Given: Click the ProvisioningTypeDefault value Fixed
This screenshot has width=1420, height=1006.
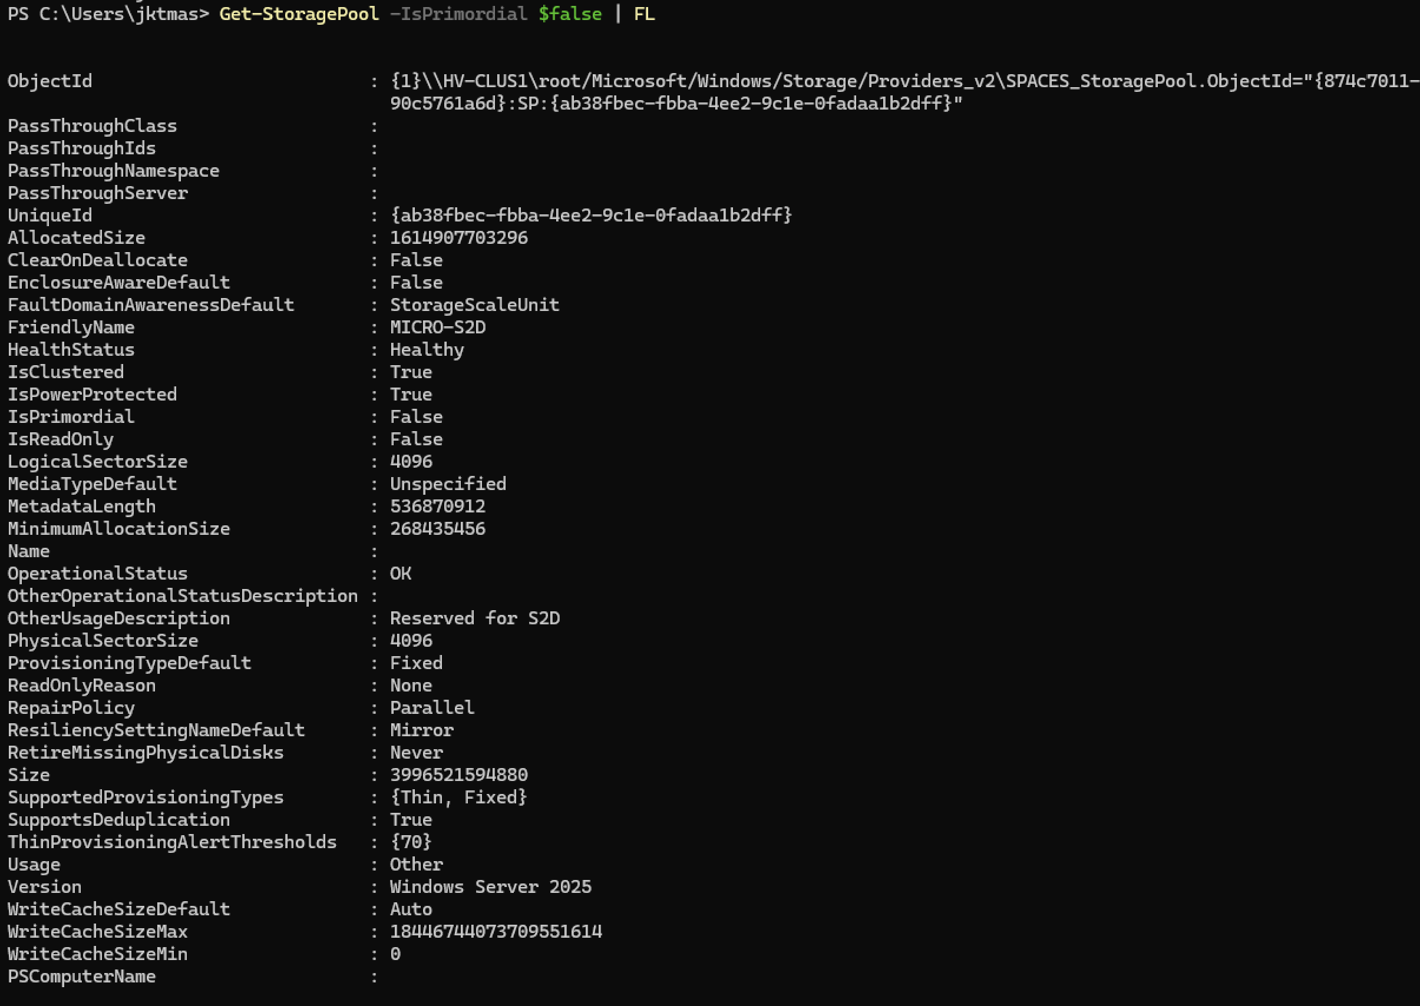Looking at the screenshot, I should pyautogui.click(x=417, y=663).
